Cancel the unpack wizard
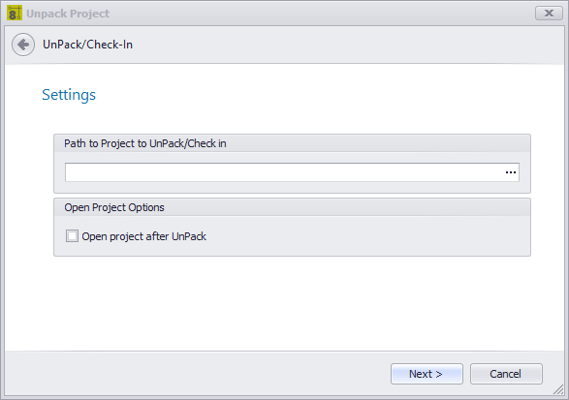The width and height of the screenshot is (569, 400). pyautogui.click(x=506, y=374)
